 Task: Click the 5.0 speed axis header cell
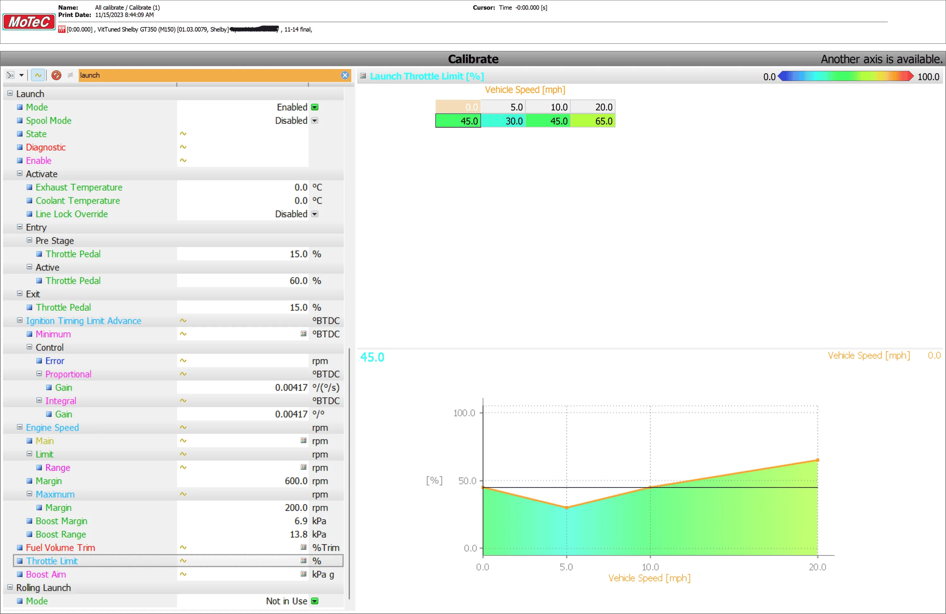[503, 107]
